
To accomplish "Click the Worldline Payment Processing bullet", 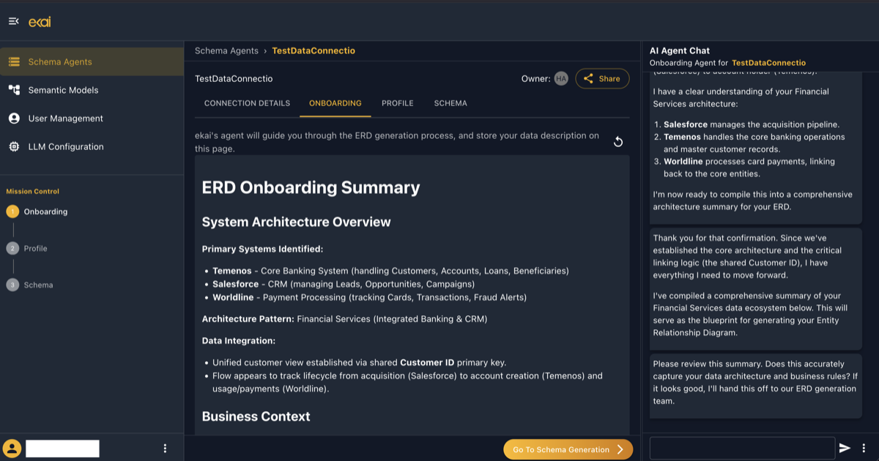I will [369, 297].
